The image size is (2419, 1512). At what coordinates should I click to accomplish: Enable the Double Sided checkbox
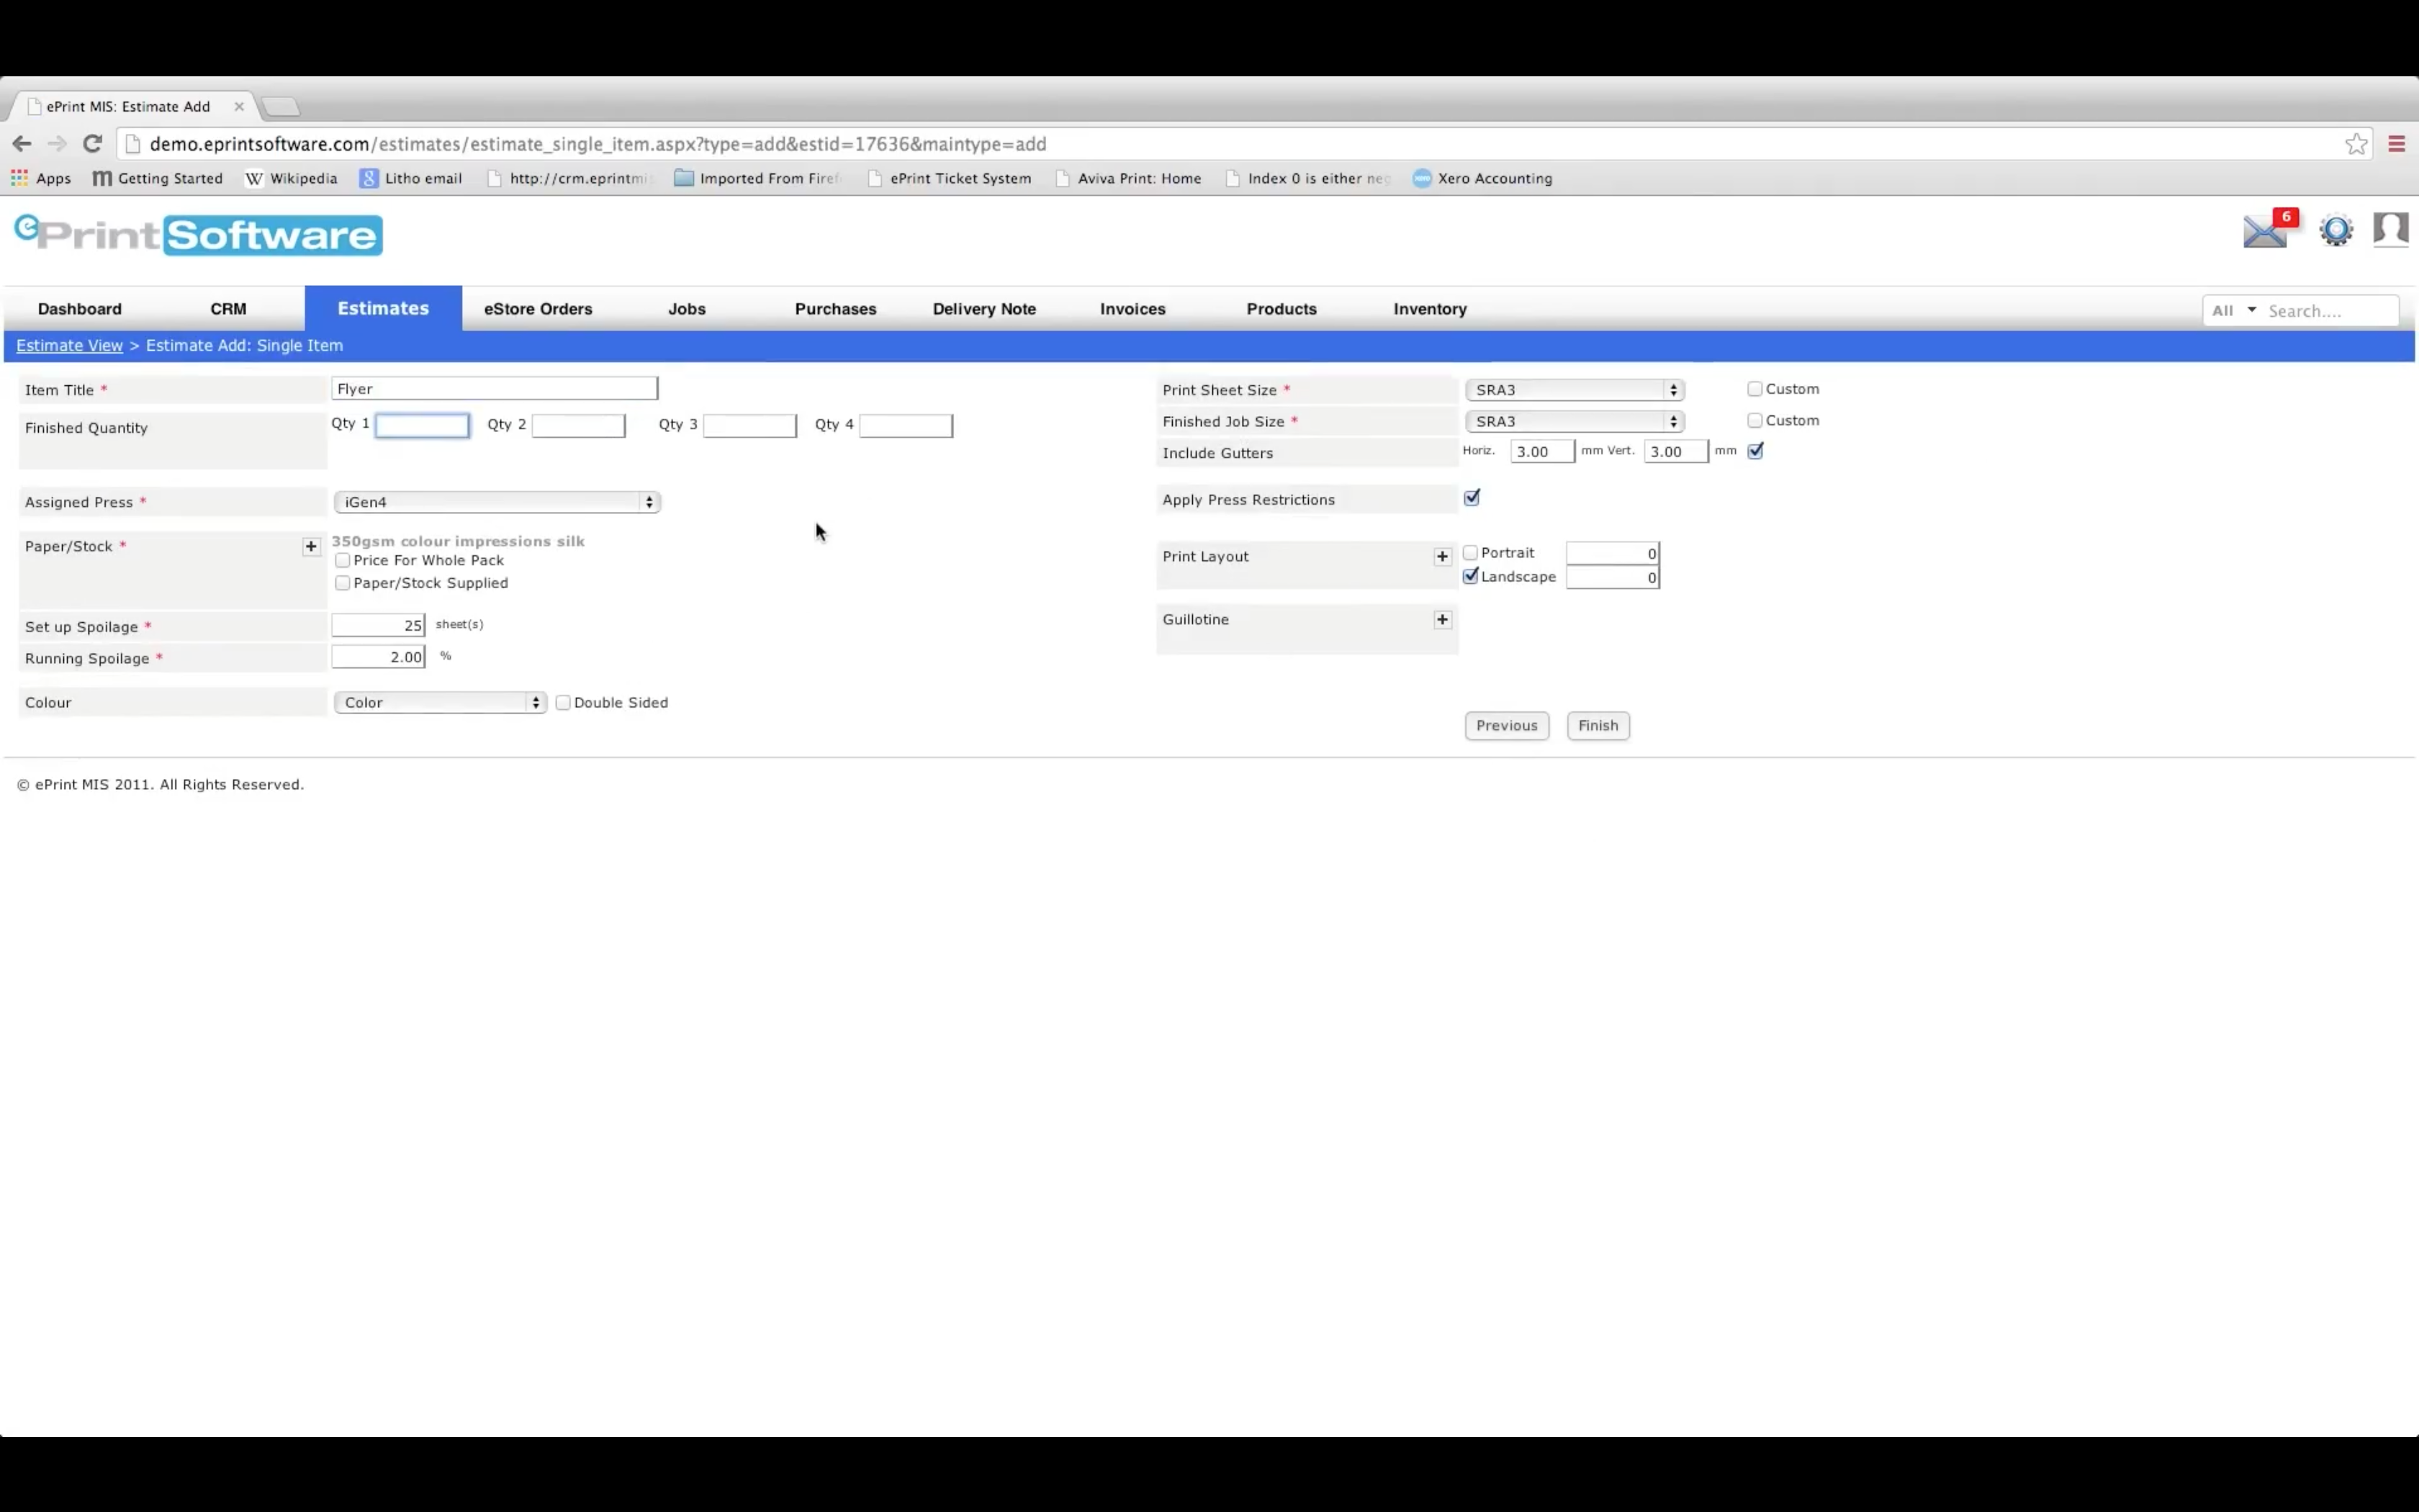[564, 702]
